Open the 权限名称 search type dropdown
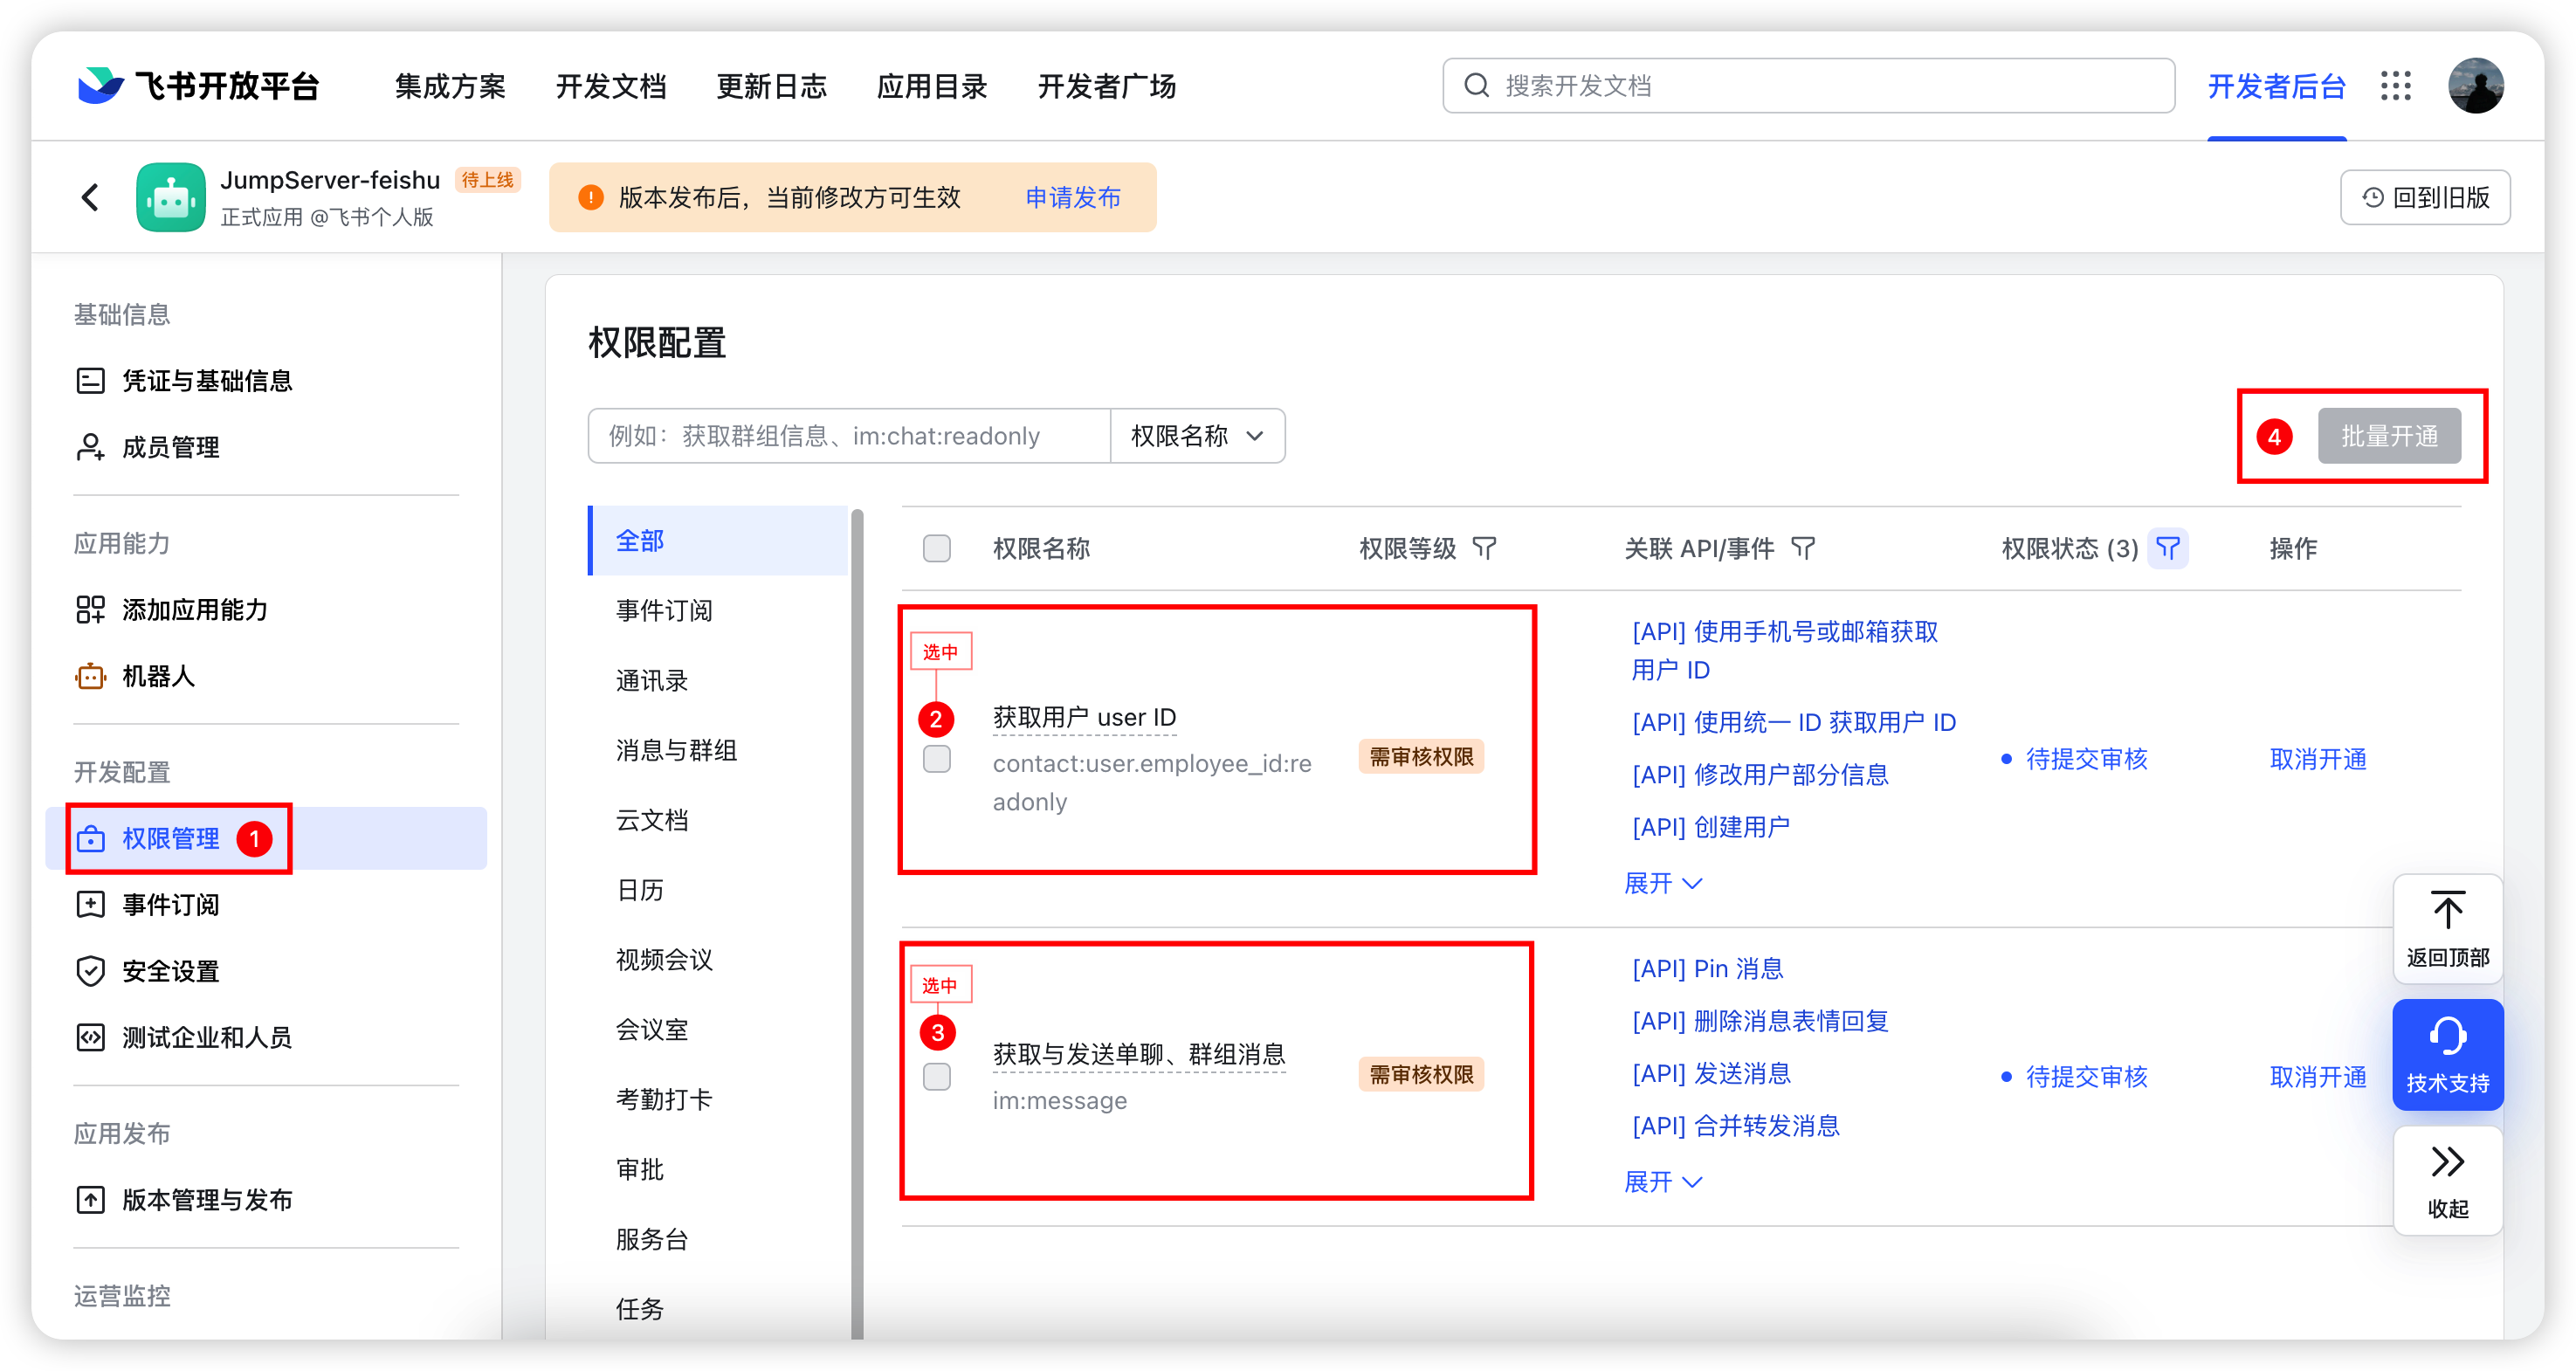The image size is (2576, 1371). point(1198,436)
